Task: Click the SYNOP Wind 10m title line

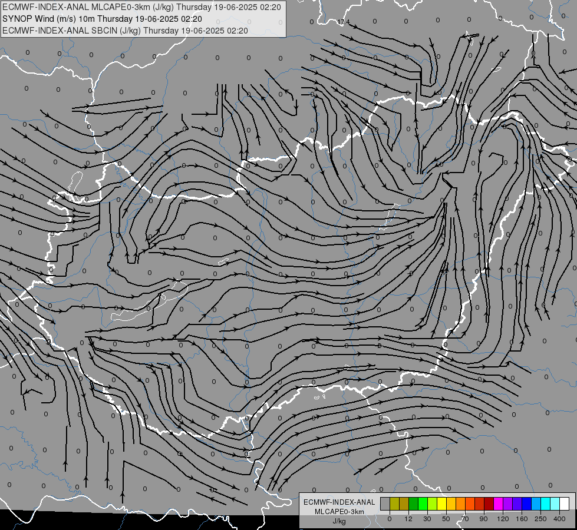Action: pos(102,19)
